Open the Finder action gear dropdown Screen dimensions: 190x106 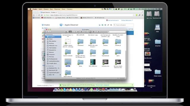pos(82,32)
